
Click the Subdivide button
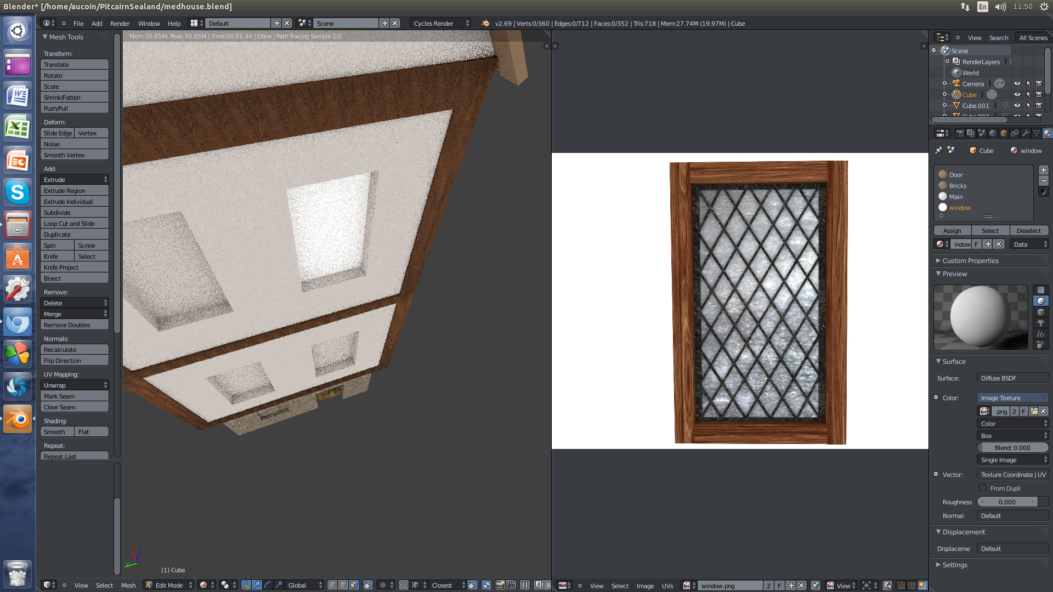coord(75,212)
